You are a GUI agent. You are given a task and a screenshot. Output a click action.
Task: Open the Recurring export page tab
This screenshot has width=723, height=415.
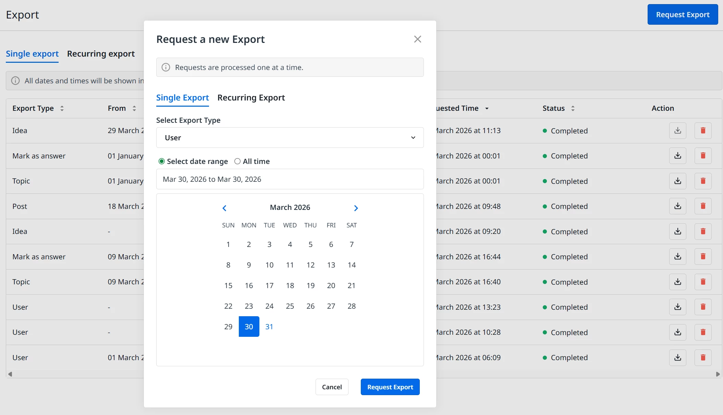[101, 54]
